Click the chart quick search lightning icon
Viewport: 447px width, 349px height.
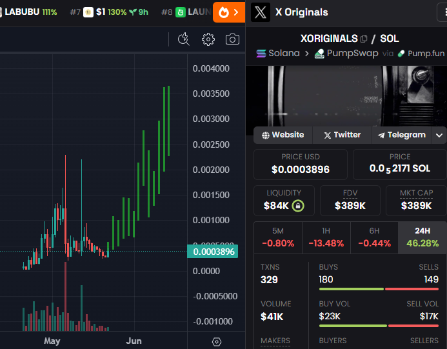coord(184,39)
